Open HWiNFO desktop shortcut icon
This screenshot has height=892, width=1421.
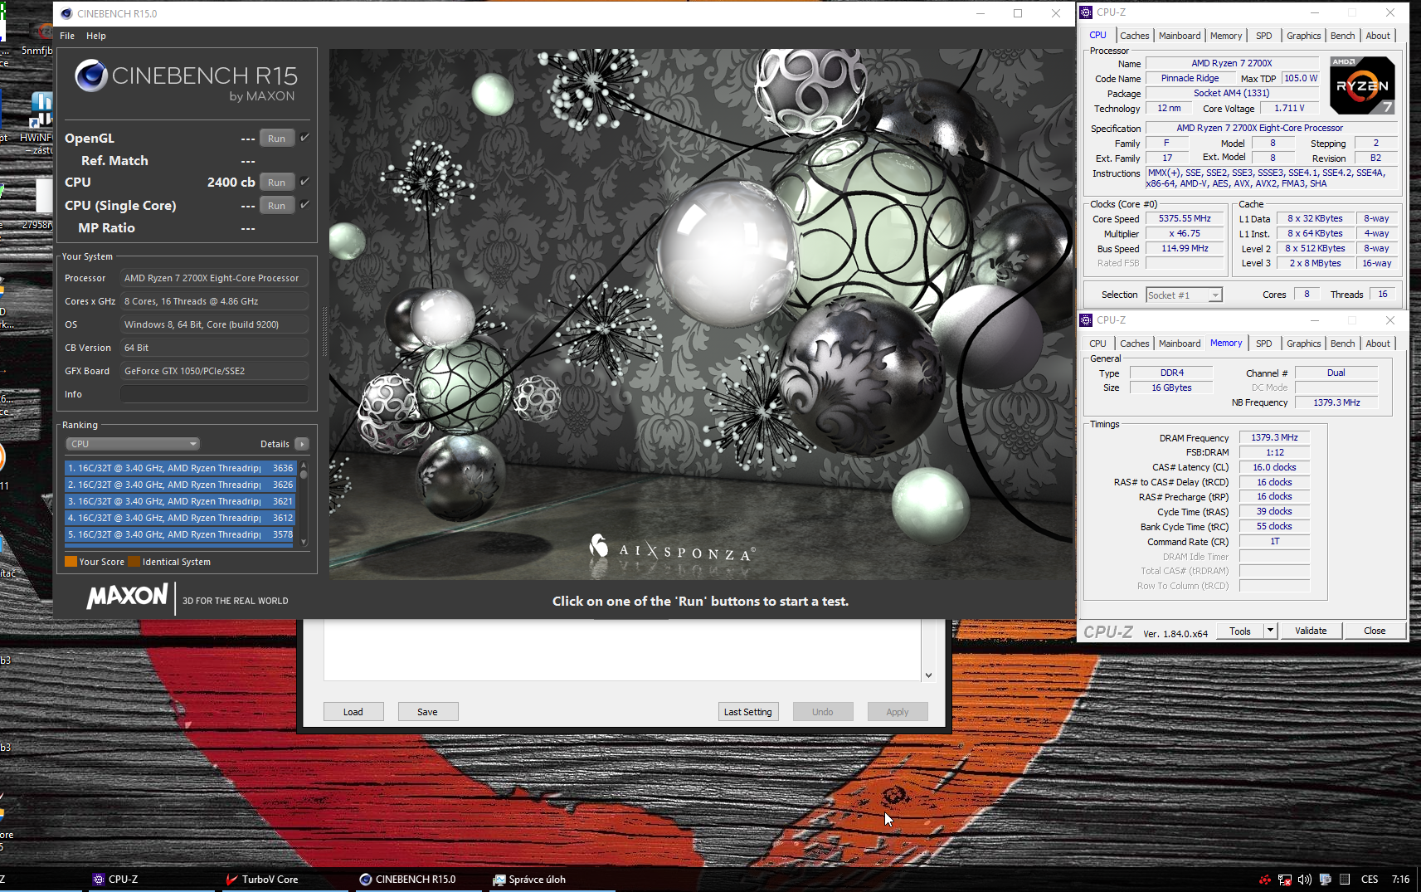(x=40, y=111)
